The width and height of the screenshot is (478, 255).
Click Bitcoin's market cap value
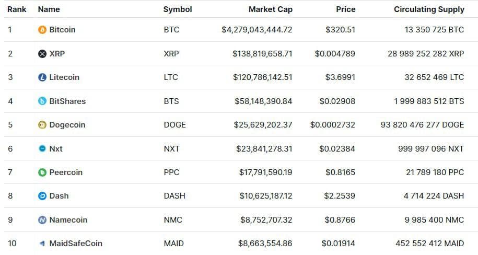(257, 30)
